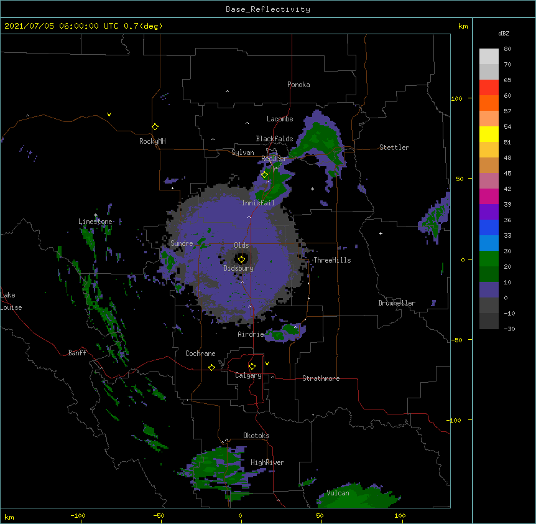
Task: Click the Drumheller label
Action: tap(397, 303)
